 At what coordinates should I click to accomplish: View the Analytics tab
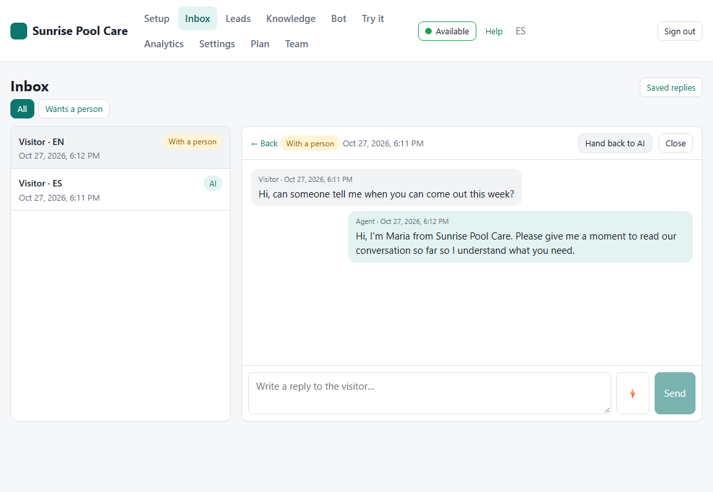(x=164, y=44)
